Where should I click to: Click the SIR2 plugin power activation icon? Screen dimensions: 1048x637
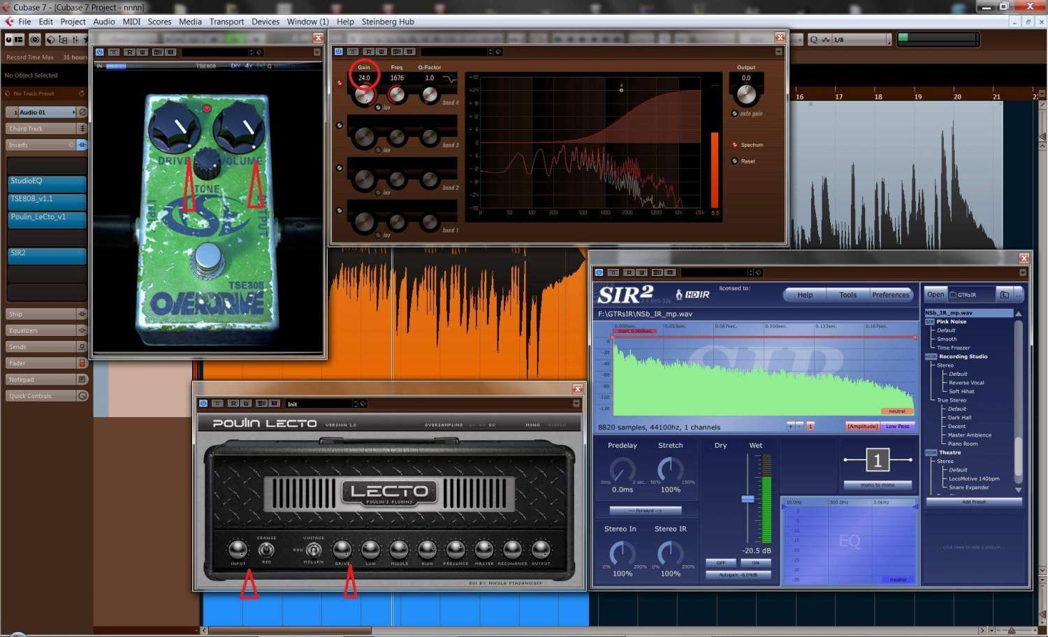coord(599,272)
